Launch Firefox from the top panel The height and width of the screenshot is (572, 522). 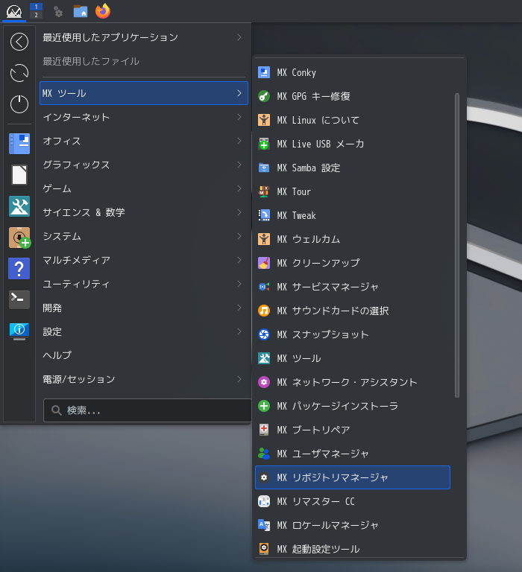(103, 11)
